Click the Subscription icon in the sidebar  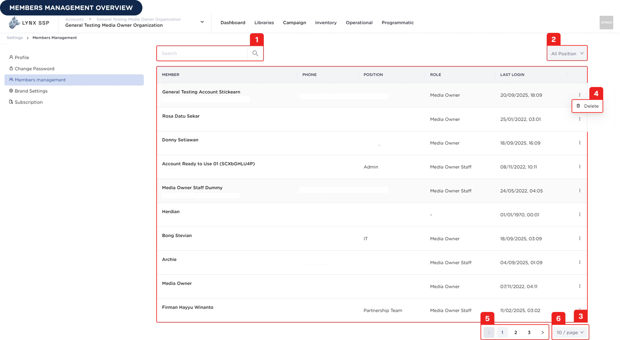(11, 102)
